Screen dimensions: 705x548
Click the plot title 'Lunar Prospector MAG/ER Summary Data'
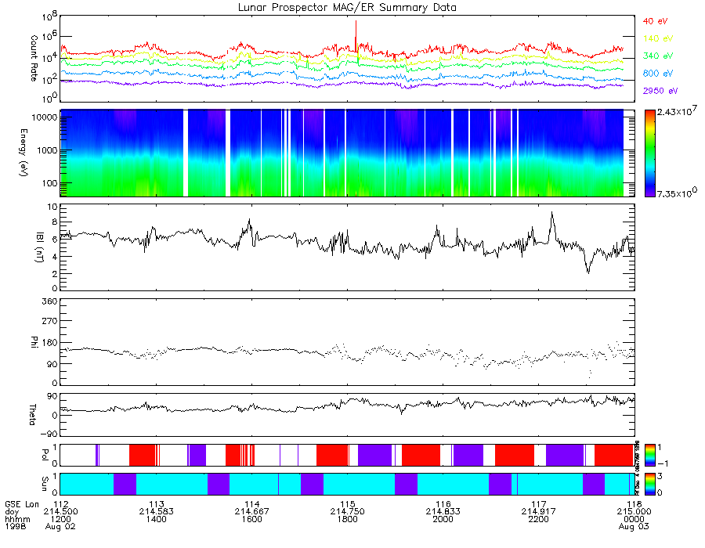click(x=347, y=8)
